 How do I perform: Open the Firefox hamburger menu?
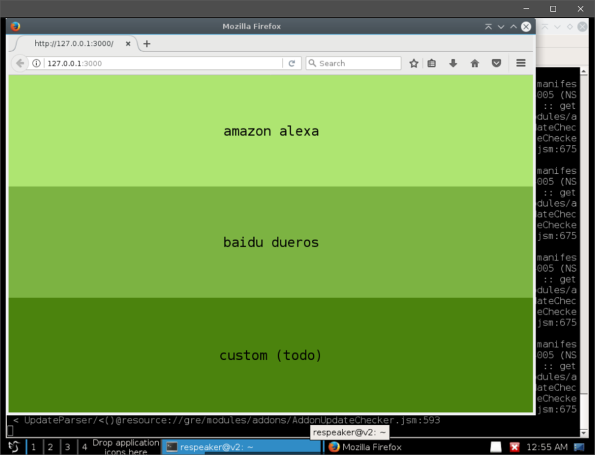(x=521, y=63)
